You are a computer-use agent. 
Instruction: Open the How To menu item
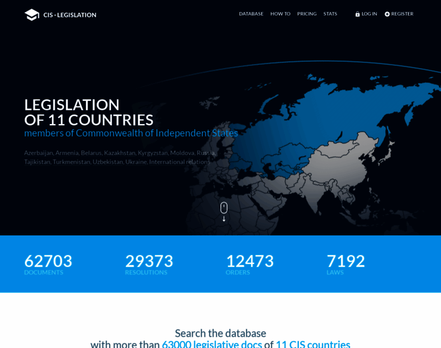pos(280,14)
